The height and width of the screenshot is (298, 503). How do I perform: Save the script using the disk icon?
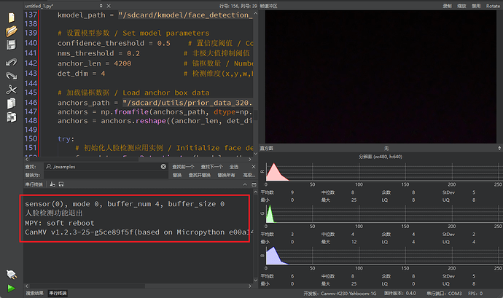coord(11,45)
